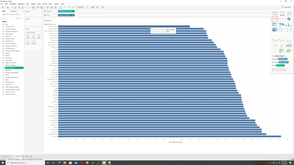This screenshot has height=165, width=294.
Task: Select histogram chart in Show Me panel
Action: pos(282,45)
